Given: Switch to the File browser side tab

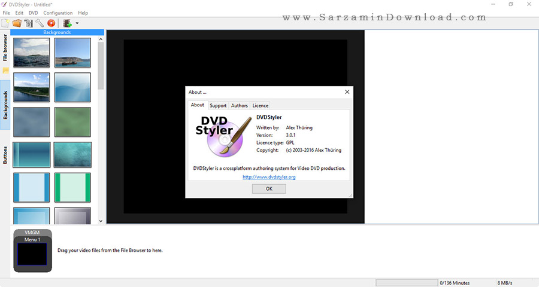Looking at the screenshot, I should point(5,48).
